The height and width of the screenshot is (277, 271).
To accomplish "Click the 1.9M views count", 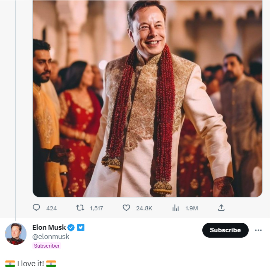I will (192, 208).
